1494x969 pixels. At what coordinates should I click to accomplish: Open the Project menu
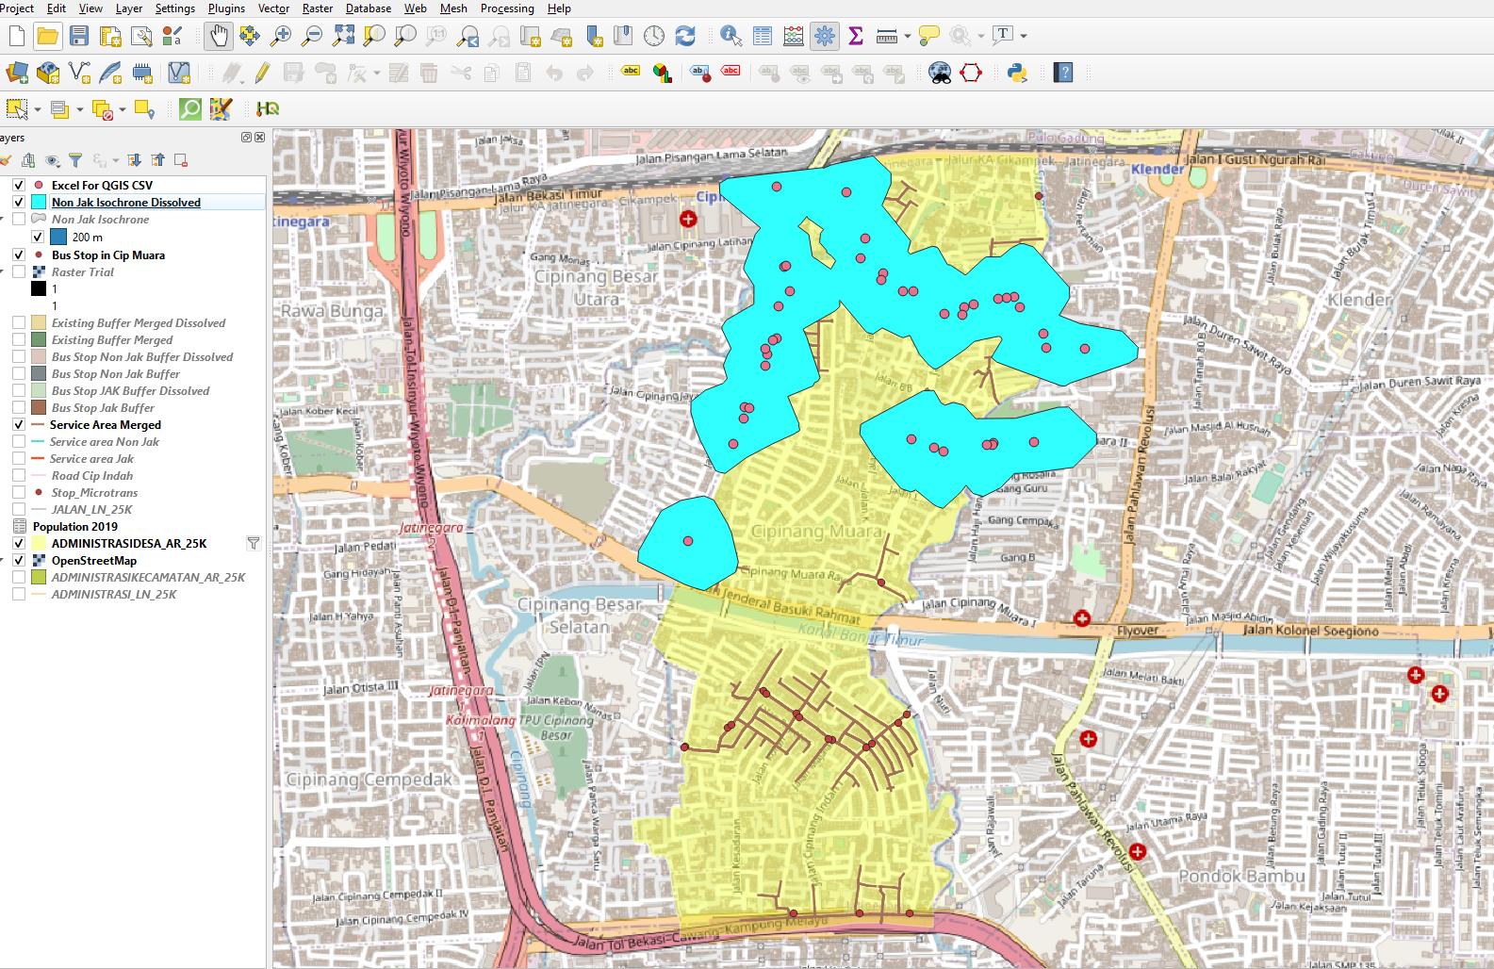pyautogui.click(x=17, y=8)
